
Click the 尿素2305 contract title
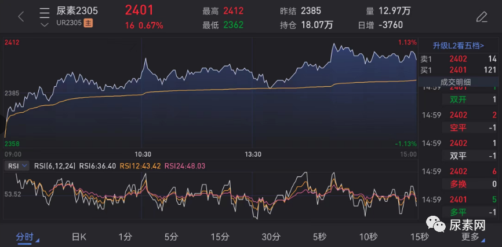pyautogui.click(x=77, y=11)
